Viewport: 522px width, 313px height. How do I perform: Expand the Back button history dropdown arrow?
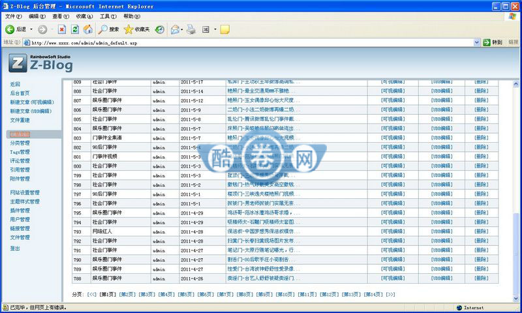[31, 29]
